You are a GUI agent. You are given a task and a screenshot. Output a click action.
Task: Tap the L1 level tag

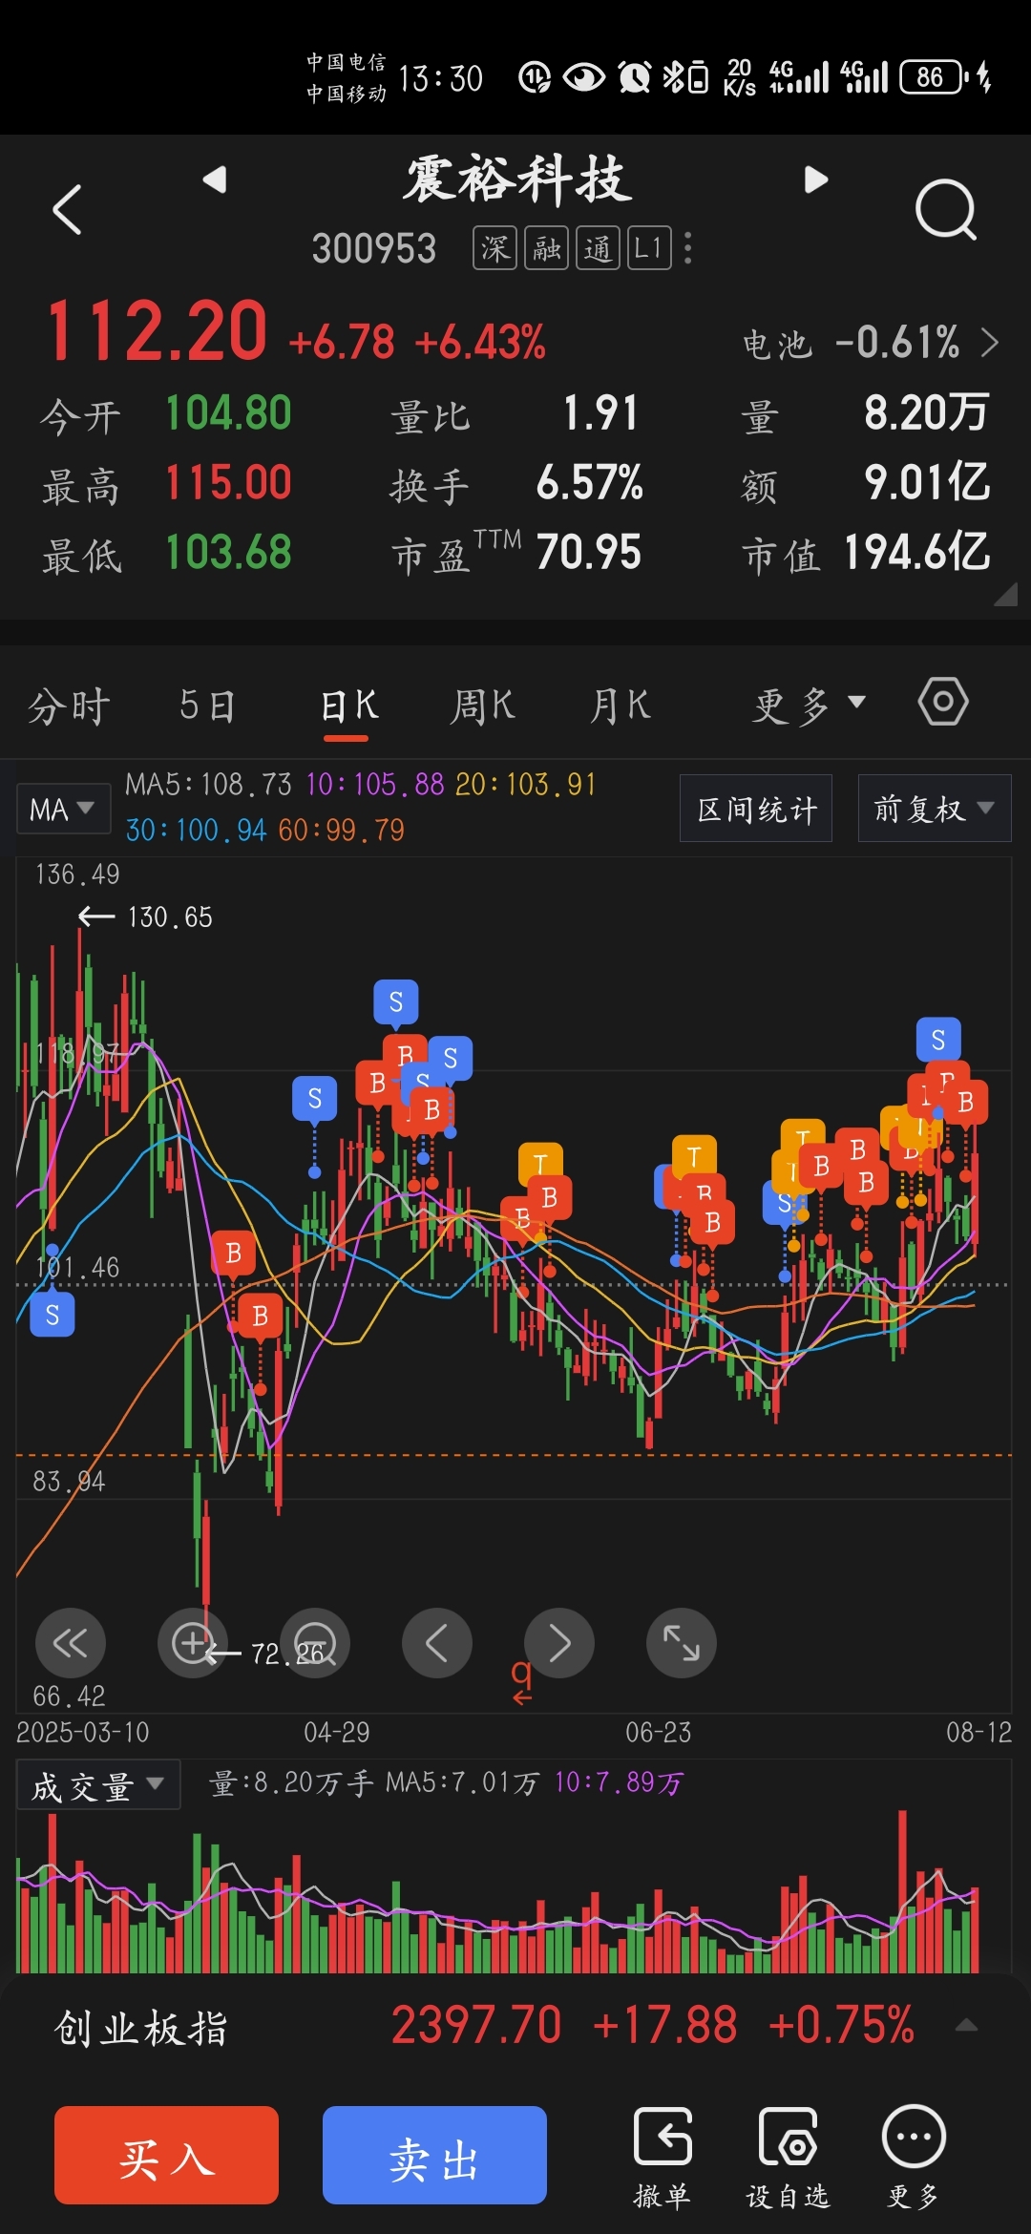(649, 248)
